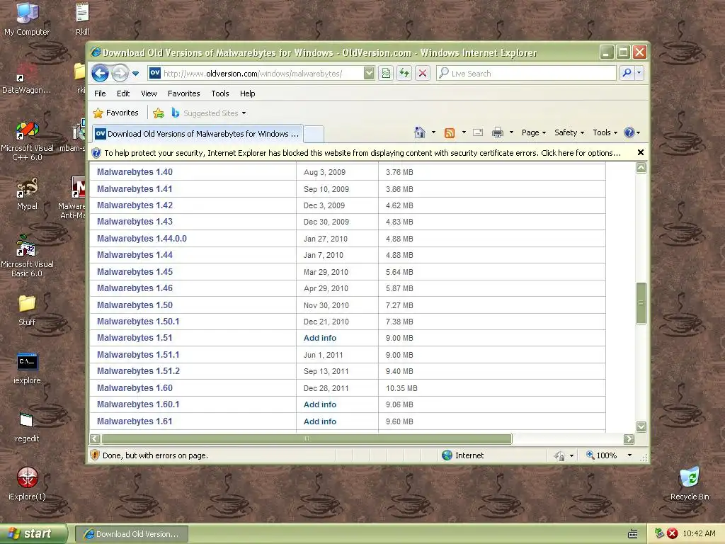Click the Protected Mode privacy icon in status bar
This screenshot has width=725, height=544.
tap(559, 455)
